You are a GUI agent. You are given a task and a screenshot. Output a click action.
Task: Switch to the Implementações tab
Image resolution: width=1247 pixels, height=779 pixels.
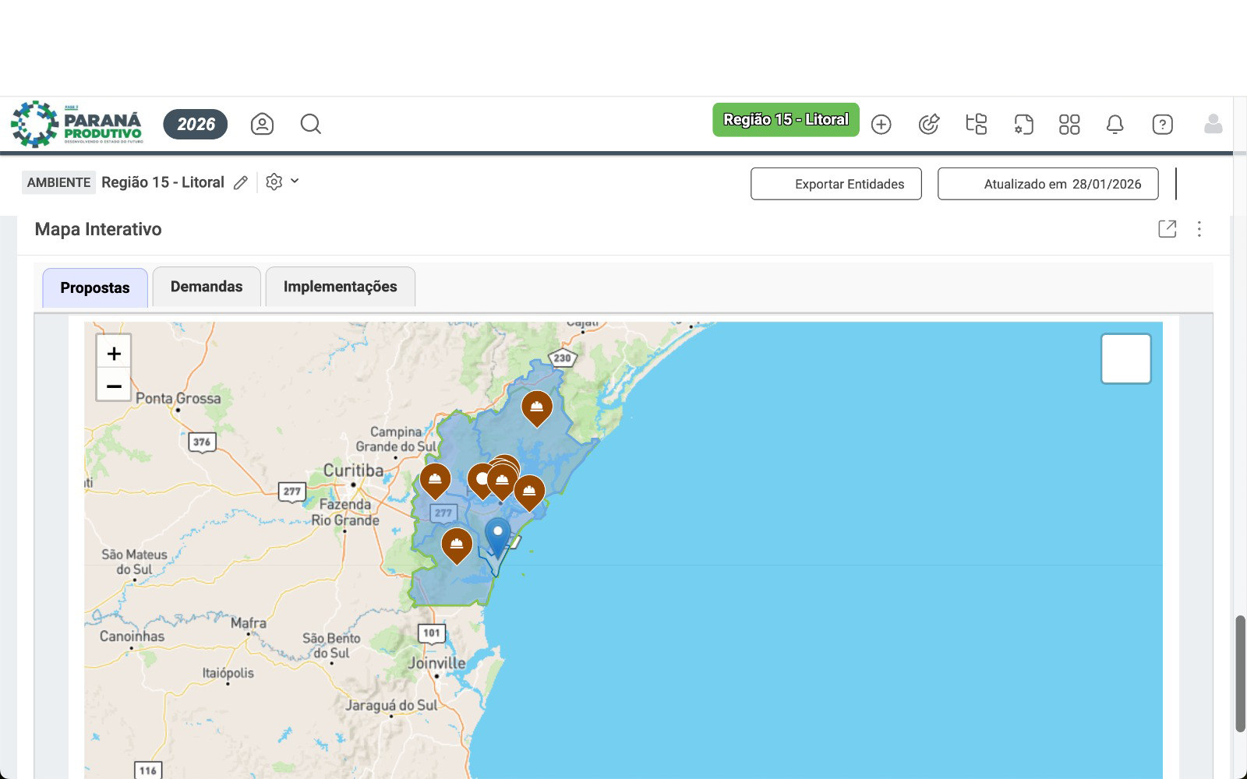340,287
